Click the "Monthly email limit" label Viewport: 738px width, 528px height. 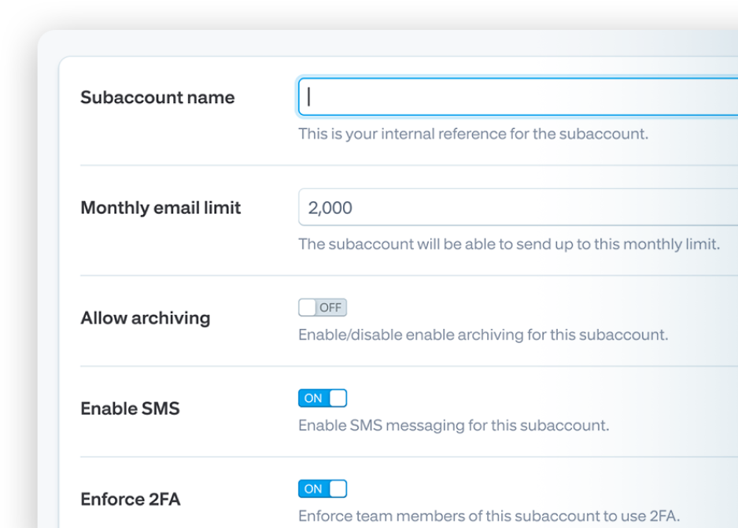(161, 208)
